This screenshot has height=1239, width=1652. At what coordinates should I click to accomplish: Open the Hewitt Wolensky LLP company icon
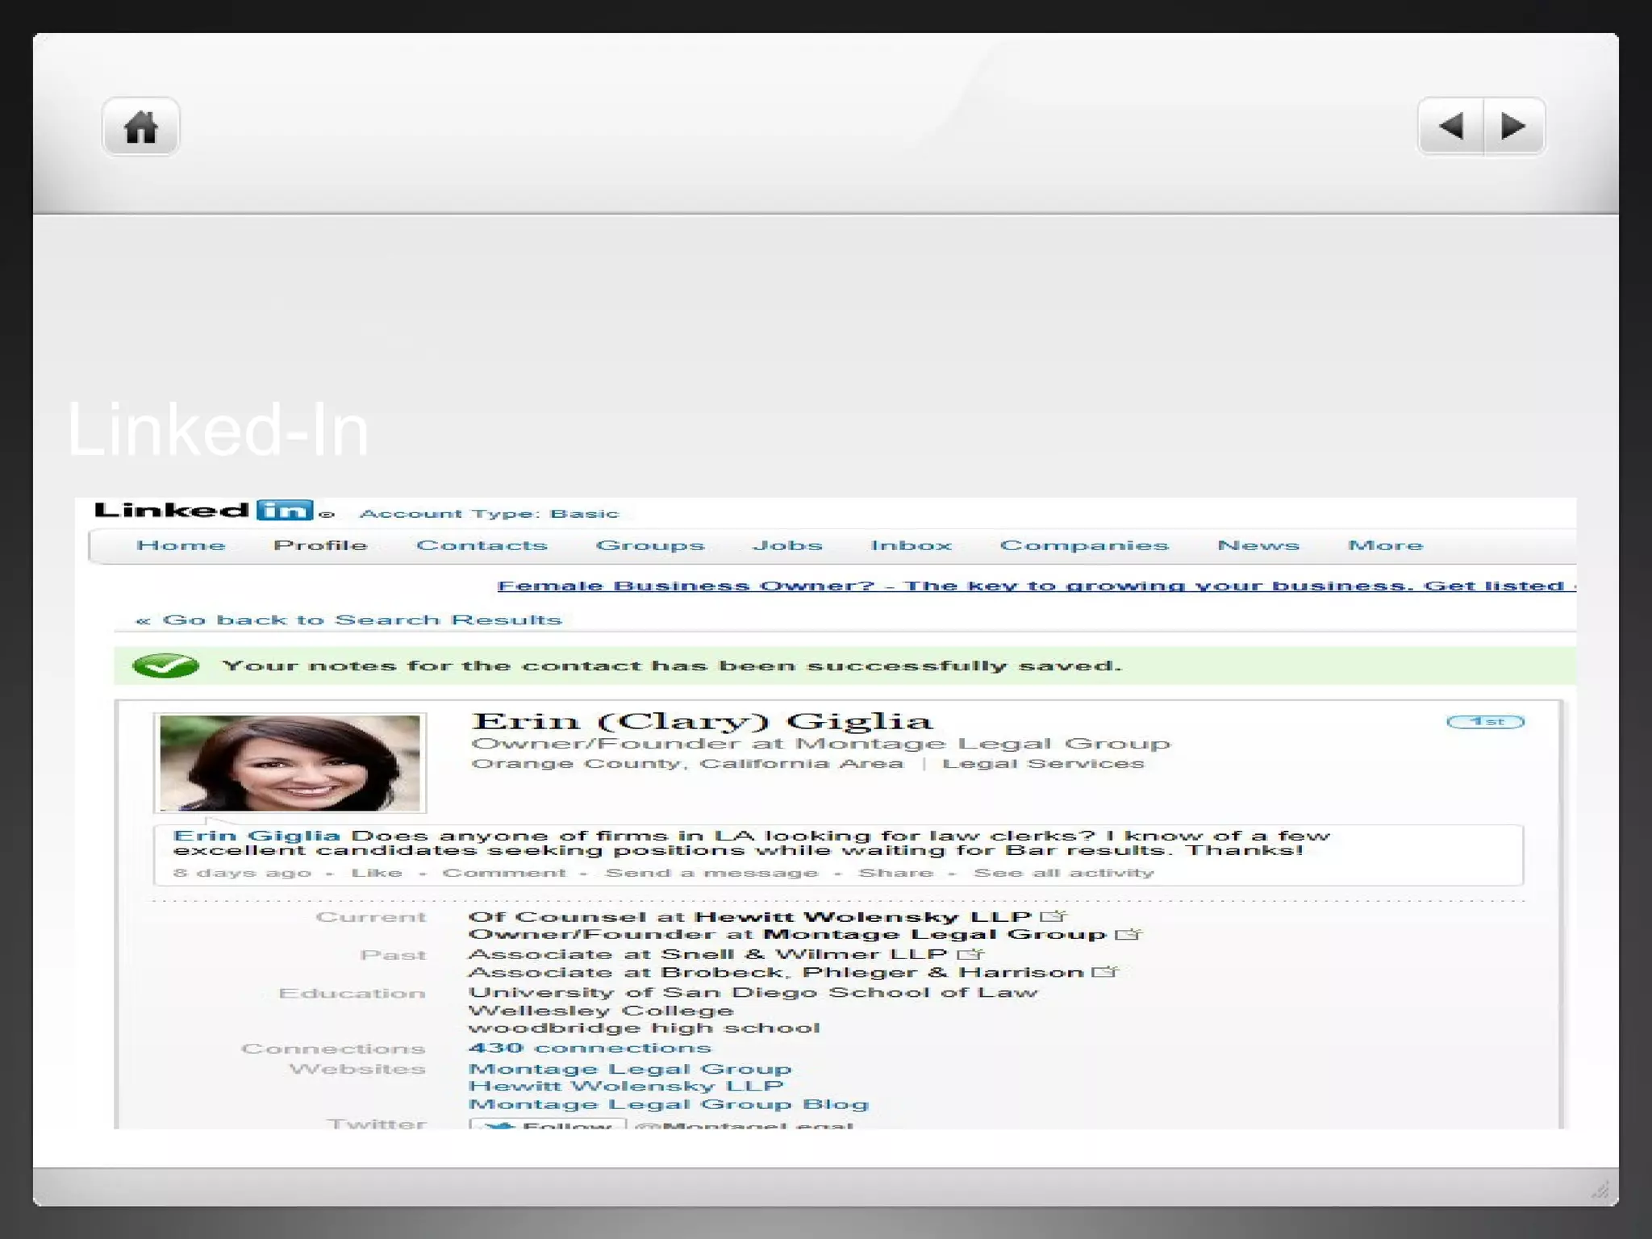click(1053, 916)
